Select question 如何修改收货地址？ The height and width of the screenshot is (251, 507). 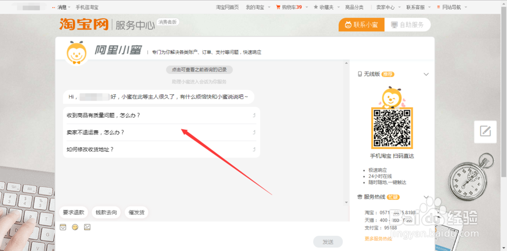(161, 150)
